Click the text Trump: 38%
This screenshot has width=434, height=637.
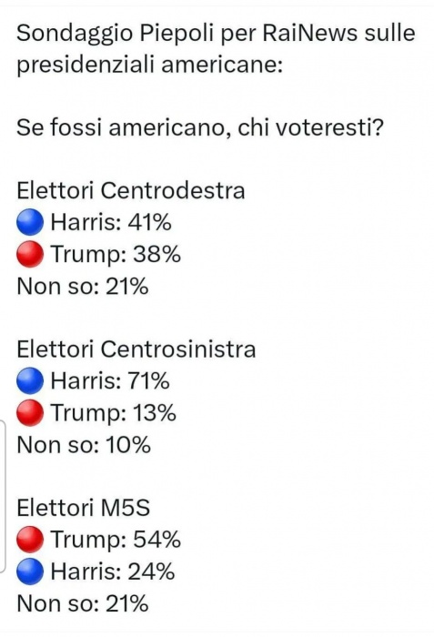[x=116, y=255]
